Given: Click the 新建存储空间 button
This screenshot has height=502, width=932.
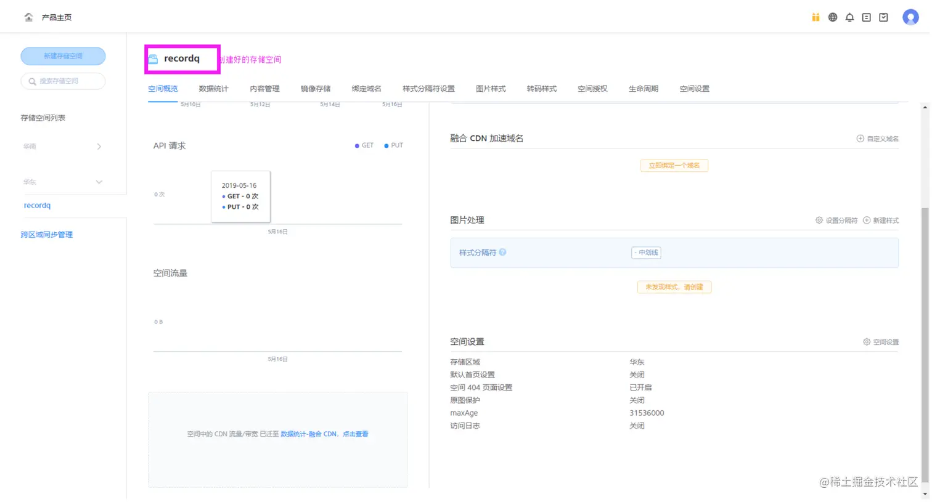Looking at the screenshot, I should point(63,56).
